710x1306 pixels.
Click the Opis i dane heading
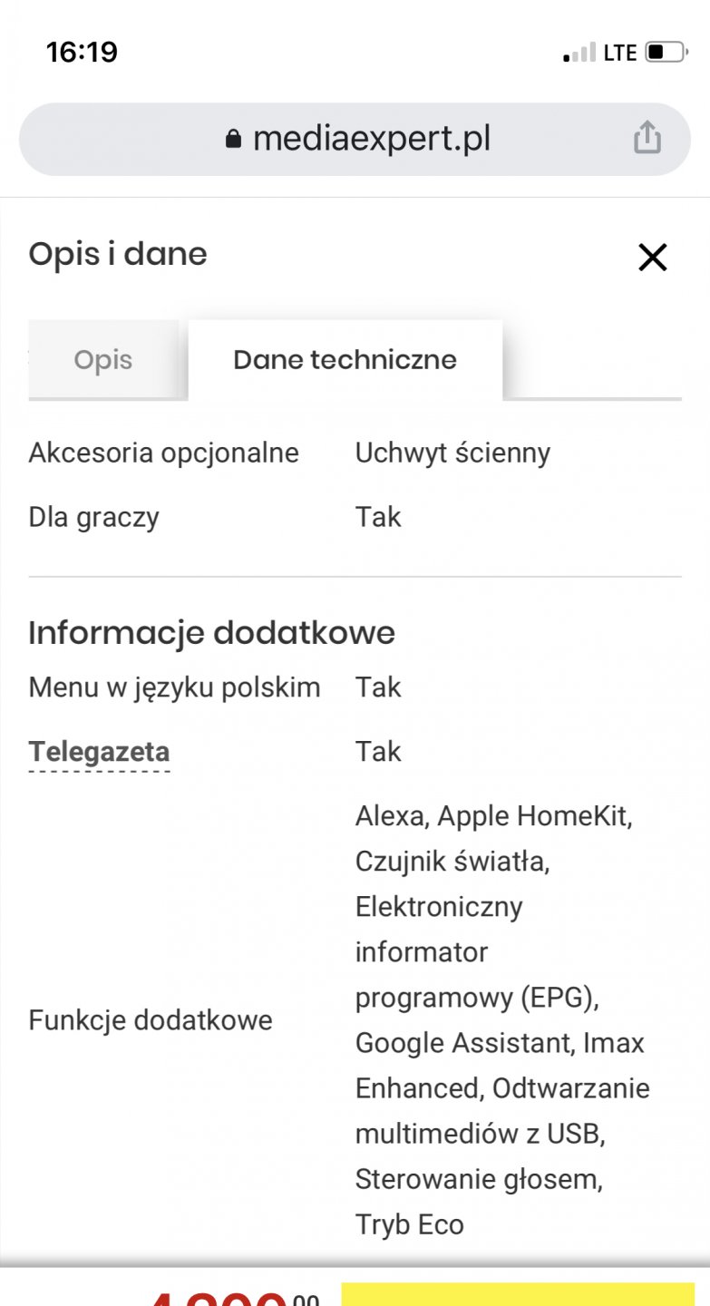click(118, 254)
